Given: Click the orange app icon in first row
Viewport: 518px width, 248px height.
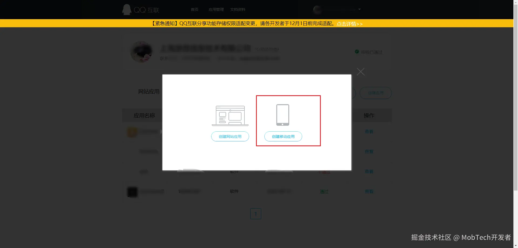Looking at the screenshot, I should (132, 132).
